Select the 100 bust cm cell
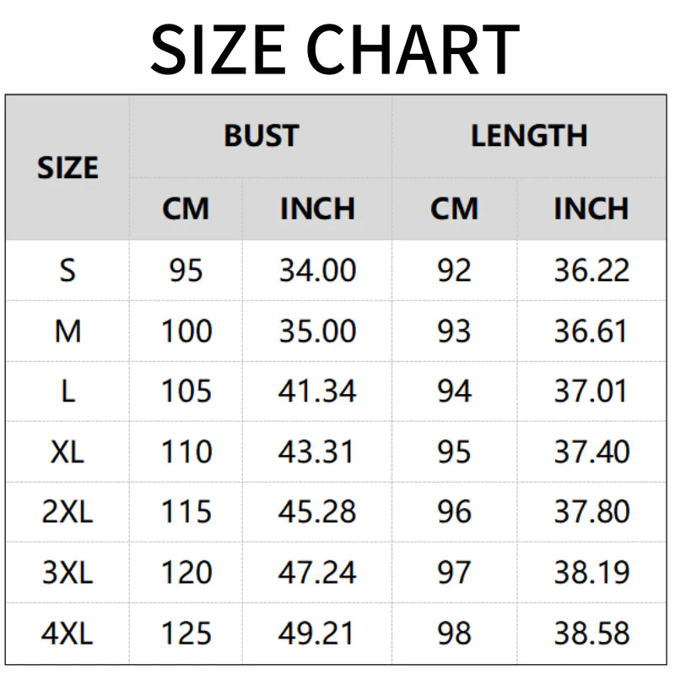Image resolution: width=675 pixels, height=675 pixels. tap(186, 332)
